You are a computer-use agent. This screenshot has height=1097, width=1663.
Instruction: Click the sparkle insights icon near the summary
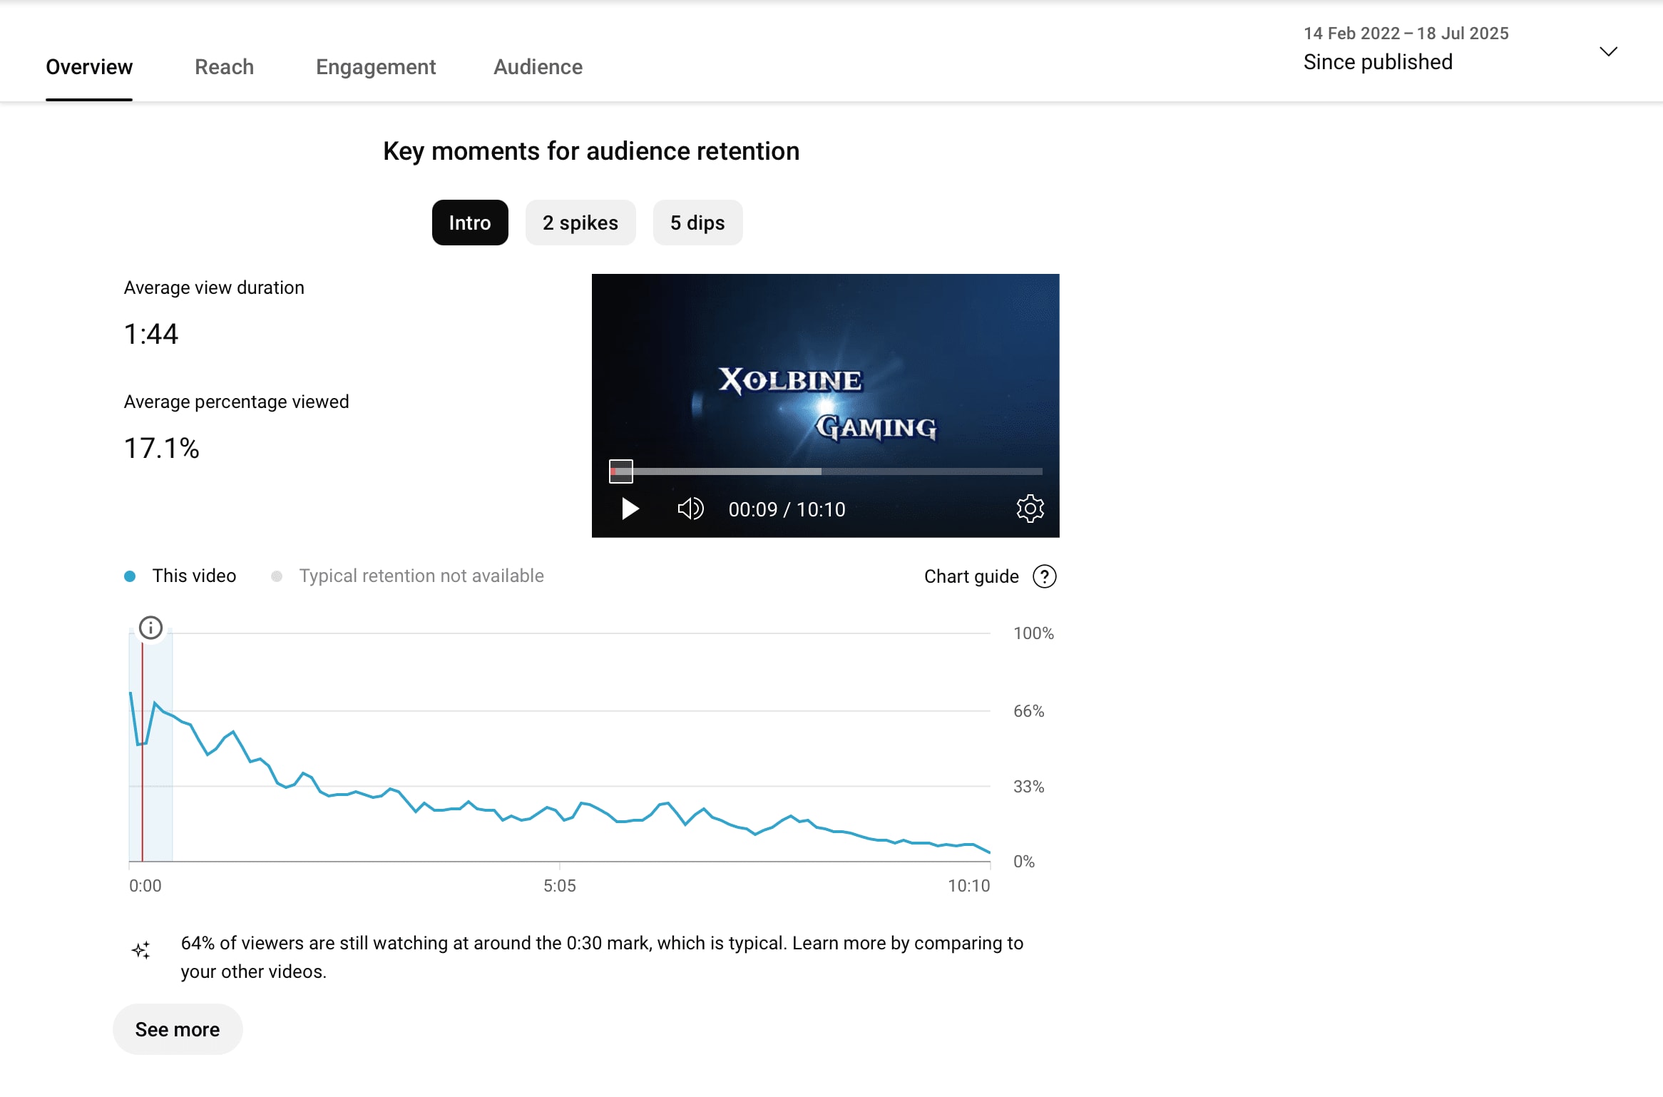click(x=142, y=949)
